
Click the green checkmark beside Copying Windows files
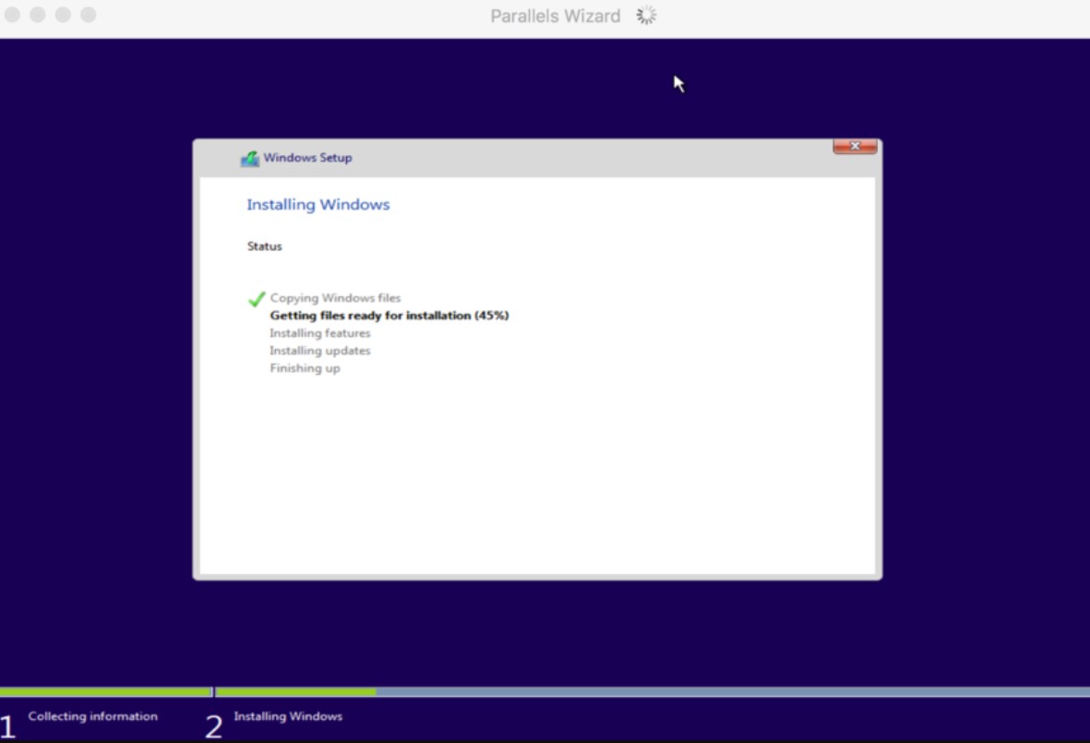257,298
